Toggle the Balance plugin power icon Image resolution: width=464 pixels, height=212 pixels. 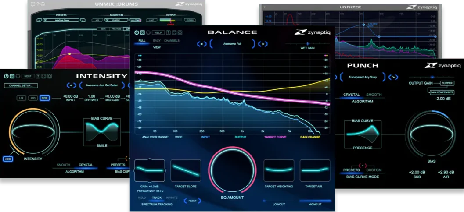(137, 32)
